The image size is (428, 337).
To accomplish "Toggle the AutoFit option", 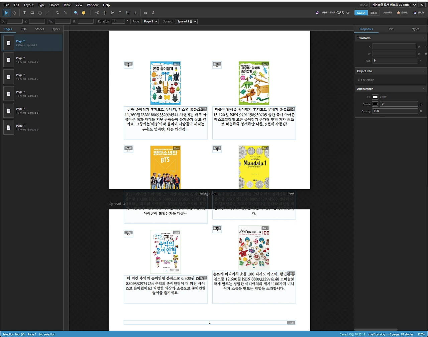I will pyautogui.click(x=387, y=13).
